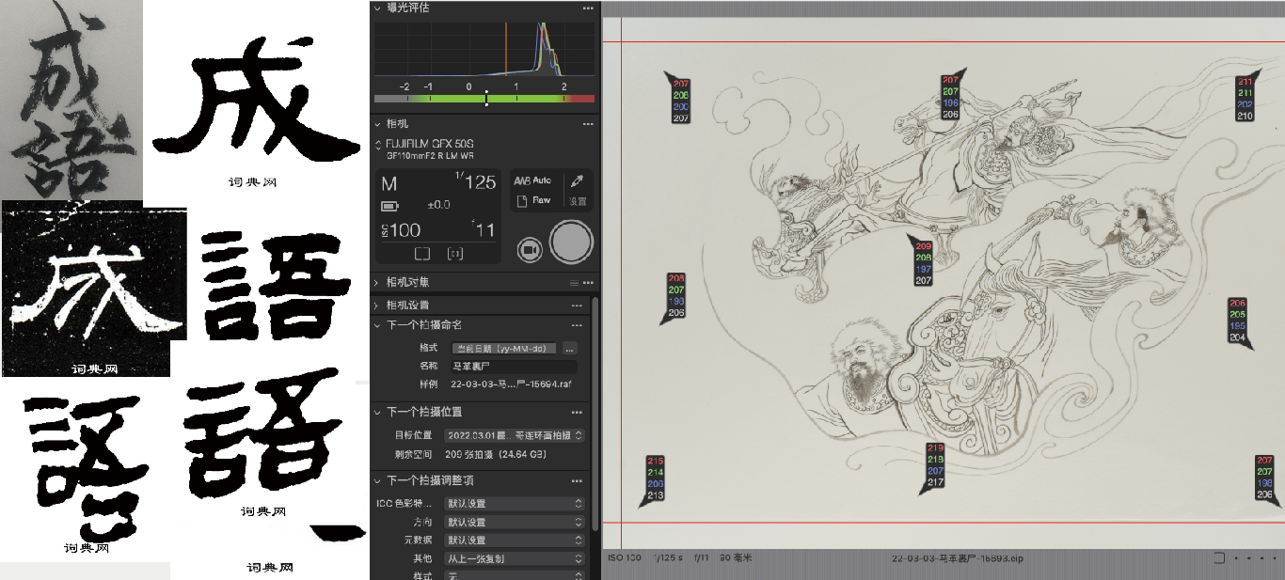Click the handwritten 成語 brush calligraphy image
The image size is (1285, 580).
click(71, 99)
